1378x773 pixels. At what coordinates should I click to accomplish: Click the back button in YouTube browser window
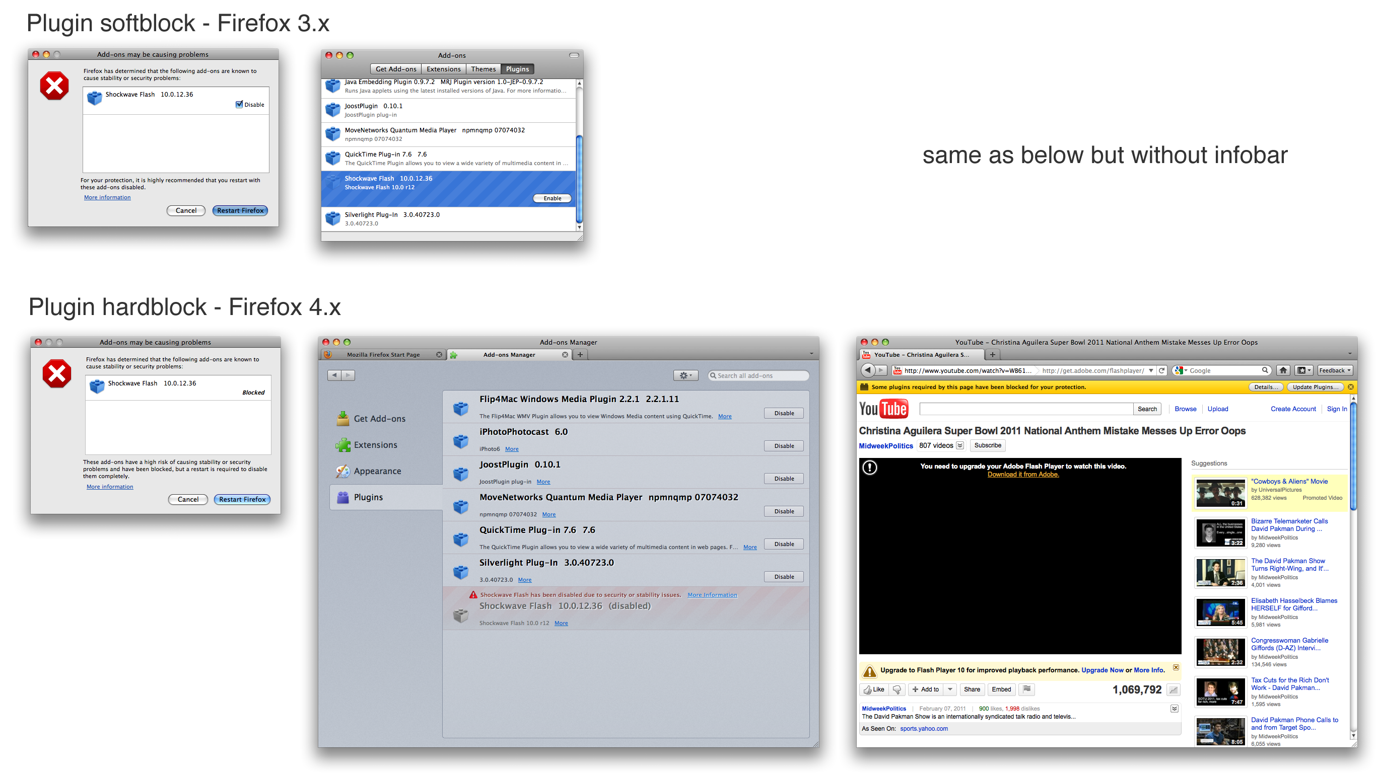[868, 370]
